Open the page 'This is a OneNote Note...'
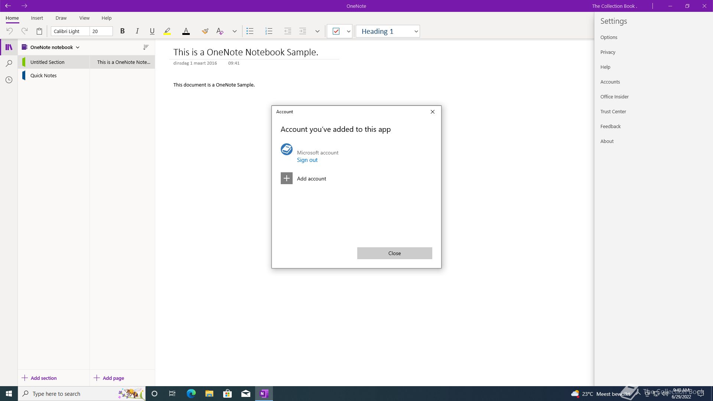This screenshot has height=401, width=713. 123,62
